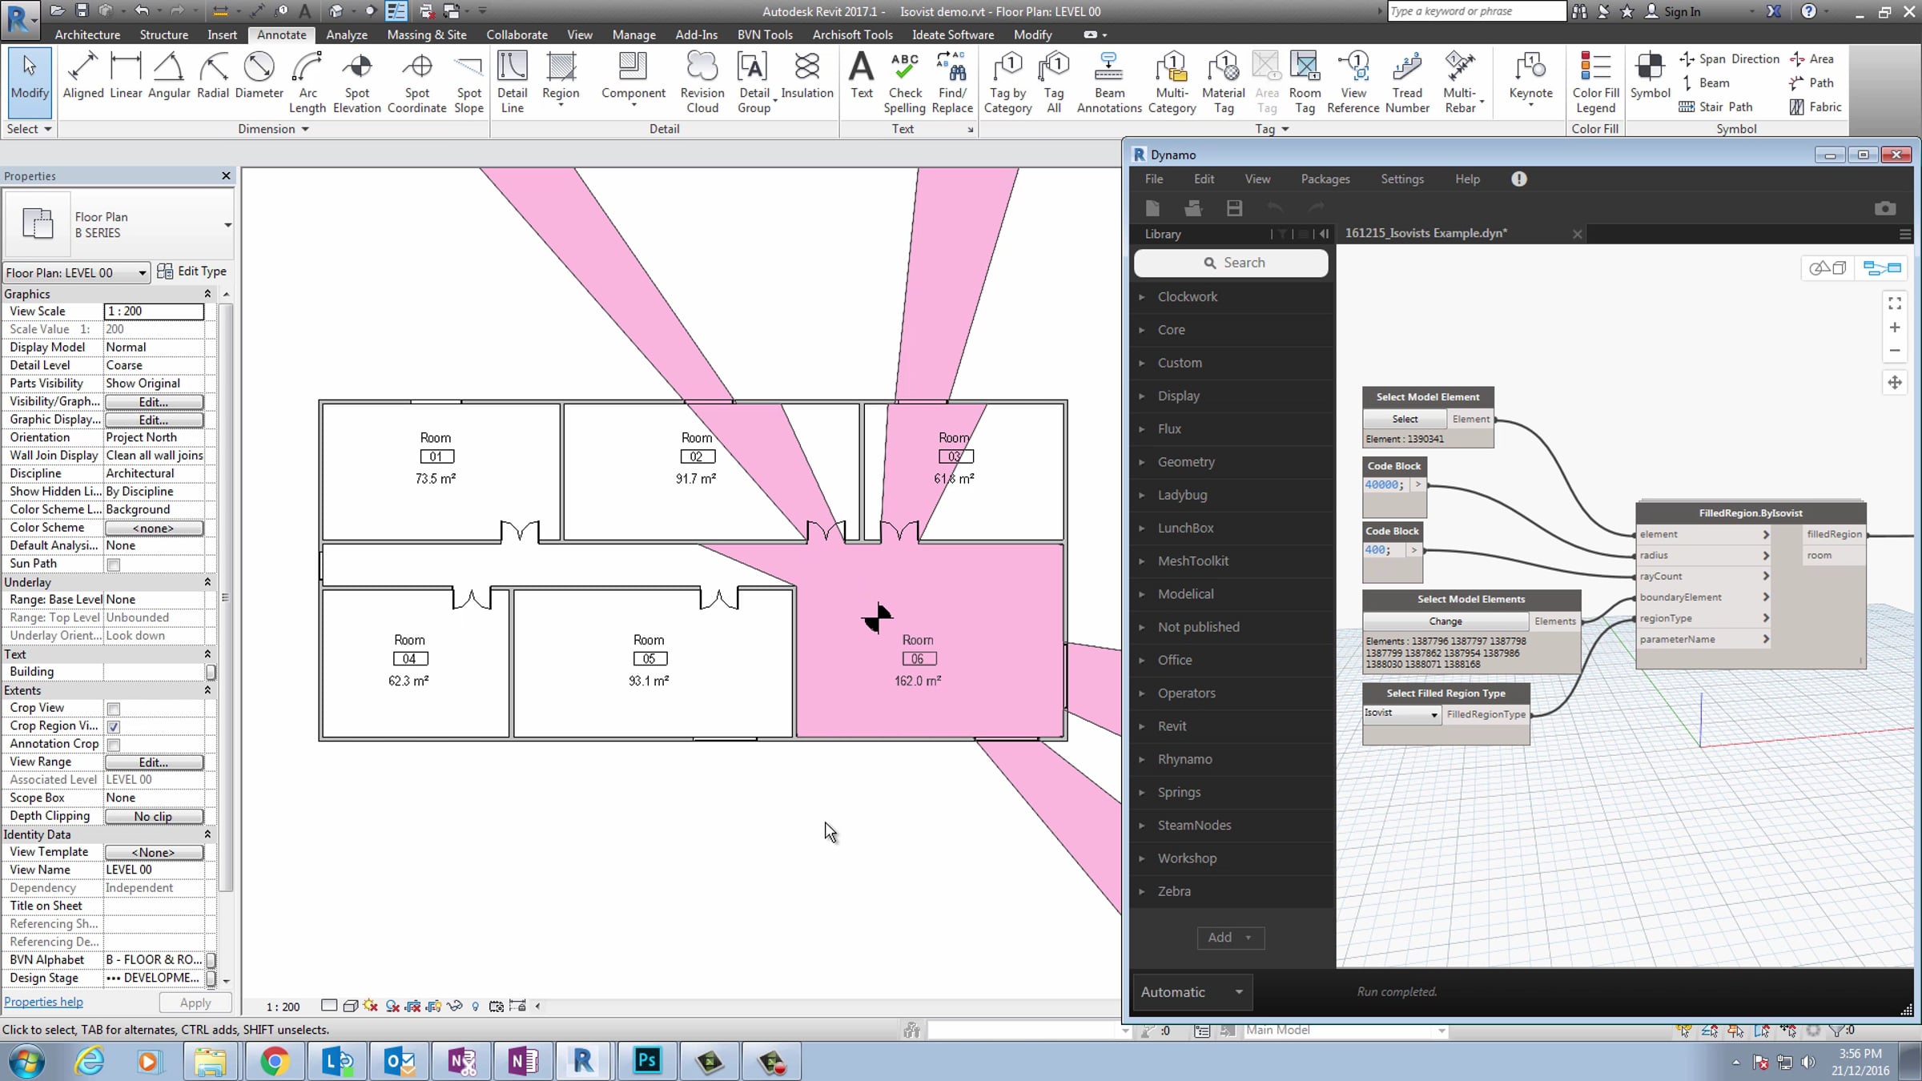Open Google Chrome from the taskbar
Image resolution: width=1922 pixels, height=1081 pixels.
275,1062
